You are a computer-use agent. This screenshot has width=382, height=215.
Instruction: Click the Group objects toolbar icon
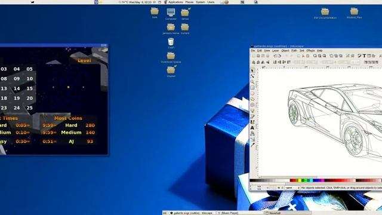click(x=347, y=56)
